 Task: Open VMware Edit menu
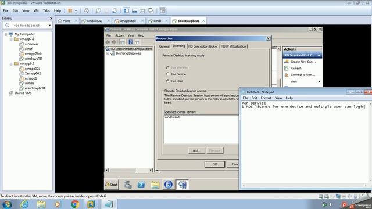15,10
